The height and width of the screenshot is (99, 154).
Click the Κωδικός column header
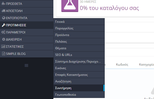tap(122, 65)
